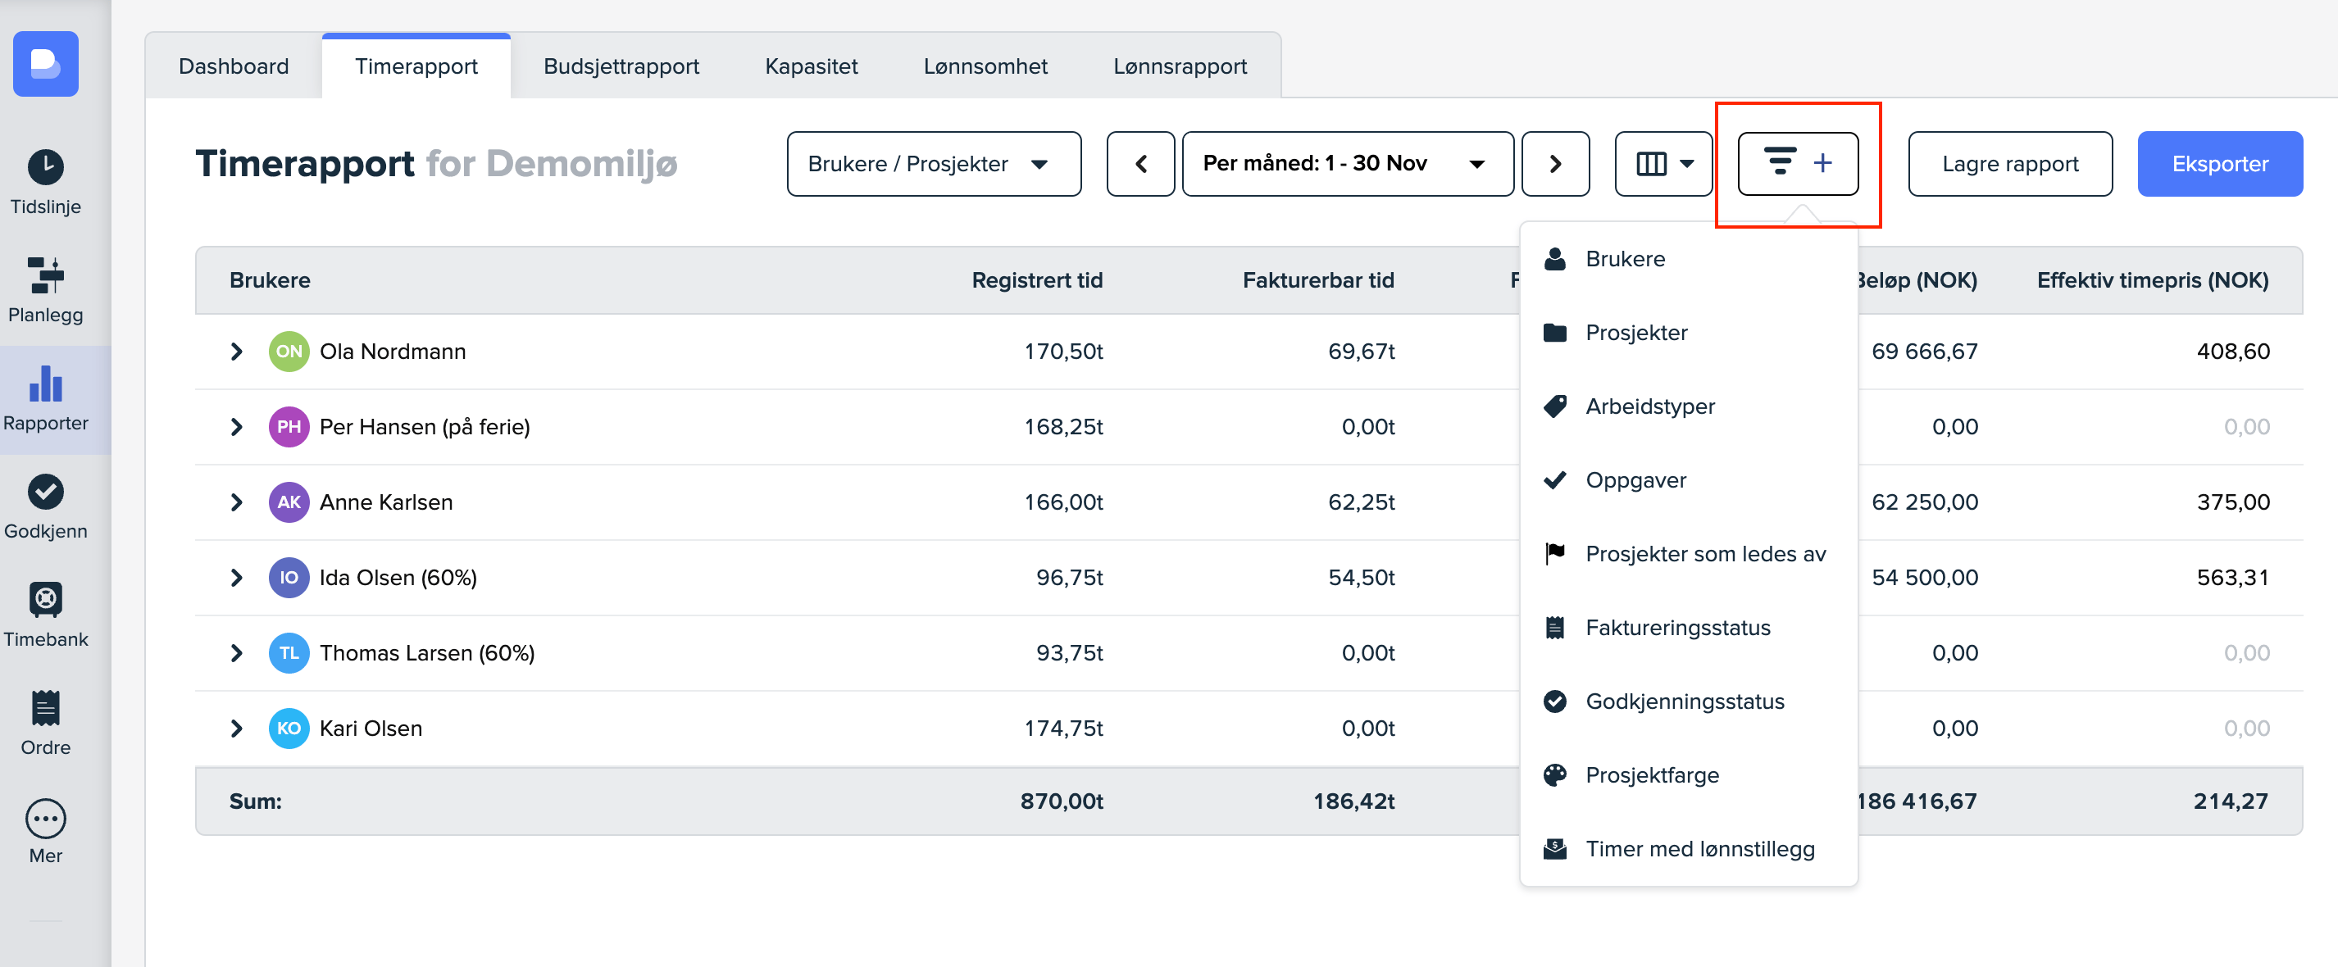
Task: Go to the next month
Action: (1555, 163)
